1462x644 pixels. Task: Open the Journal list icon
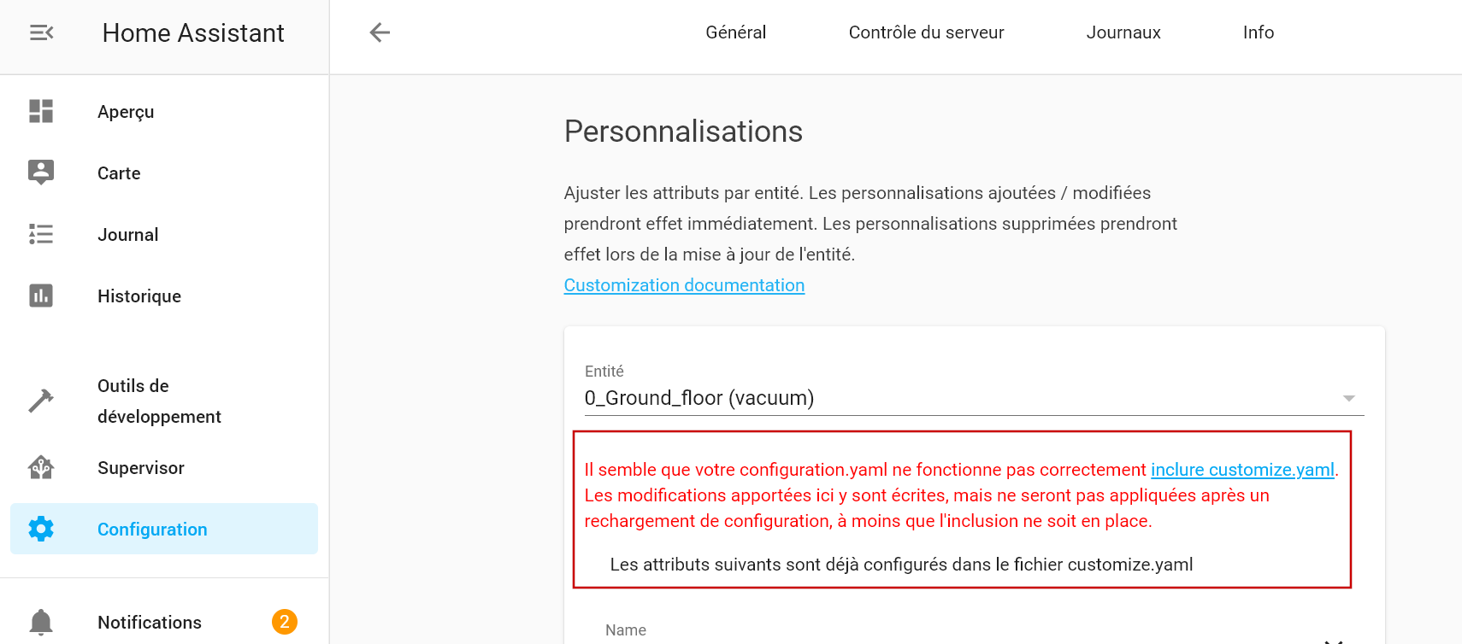[41, 234]
